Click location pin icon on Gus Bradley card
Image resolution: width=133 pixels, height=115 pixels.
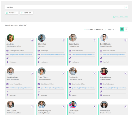[70, 95]
